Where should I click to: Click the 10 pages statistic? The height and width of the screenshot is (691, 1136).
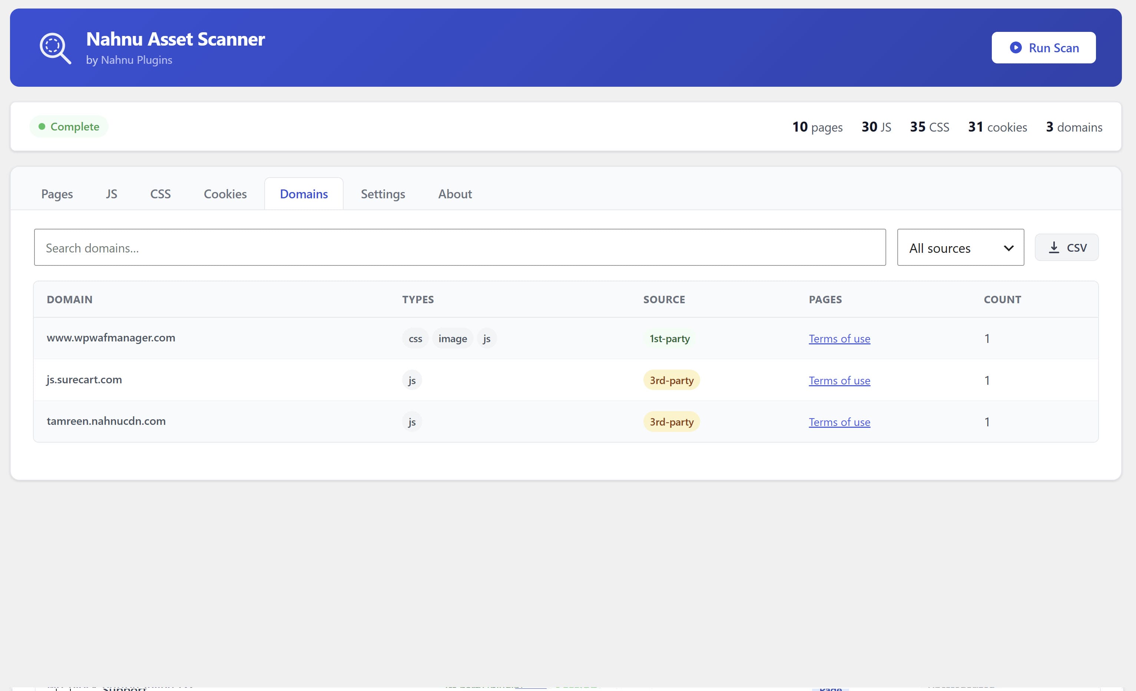tap(817, 127)
